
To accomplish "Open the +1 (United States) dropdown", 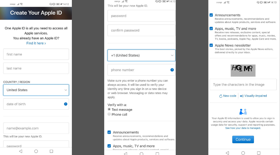I will click(142, 55).
